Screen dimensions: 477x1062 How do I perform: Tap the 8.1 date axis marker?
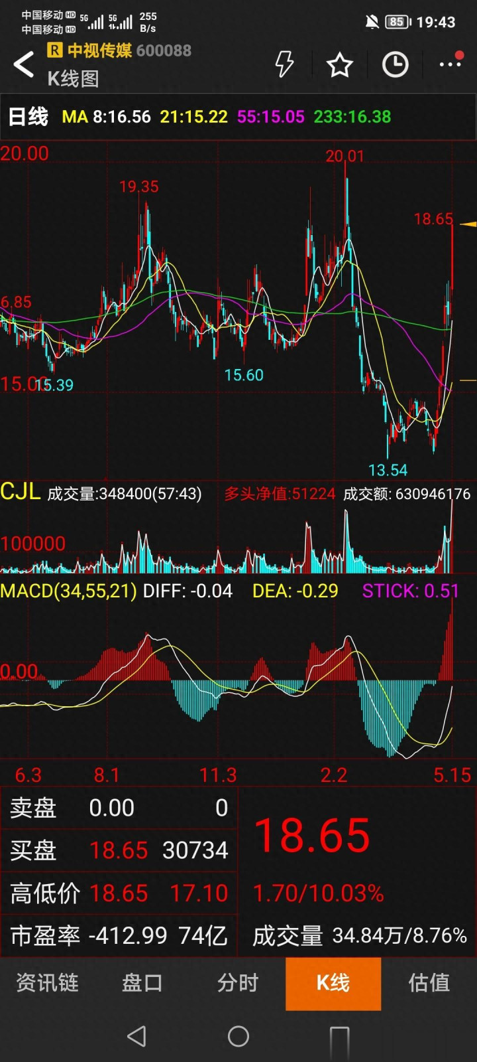pos(106,775)
